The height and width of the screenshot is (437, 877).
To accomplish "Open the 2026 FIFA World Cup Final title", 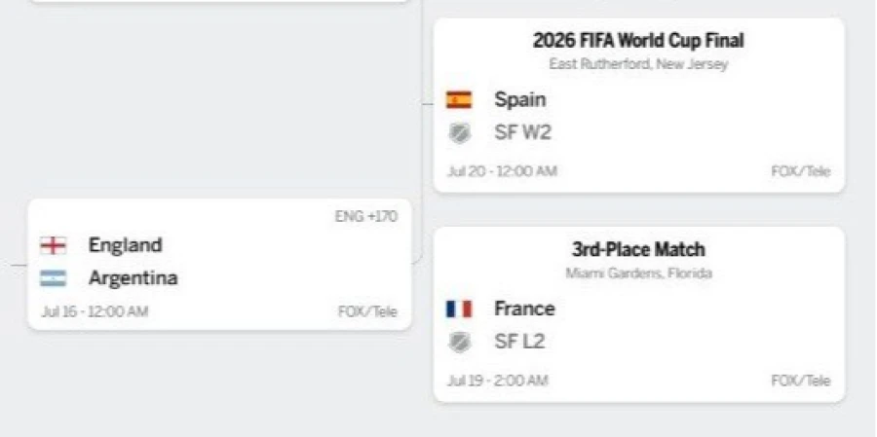I will [638, 40].
